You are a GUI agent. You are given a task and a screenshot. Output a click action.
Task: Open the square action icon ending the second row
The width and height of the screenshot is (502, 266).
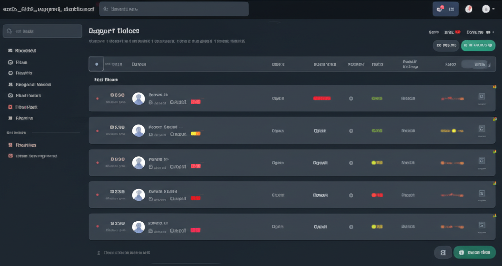482,129
